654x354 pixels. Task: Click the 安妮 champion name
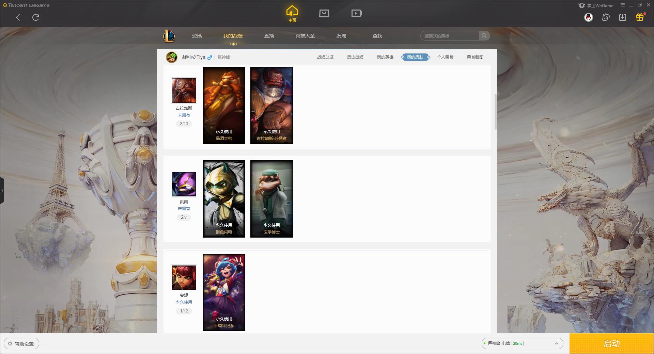click(x=184, y=295)
